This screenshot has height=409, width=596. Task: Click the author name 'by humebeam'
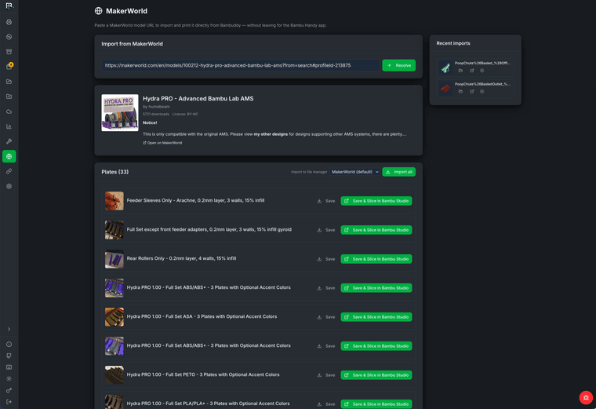point(156,107)
